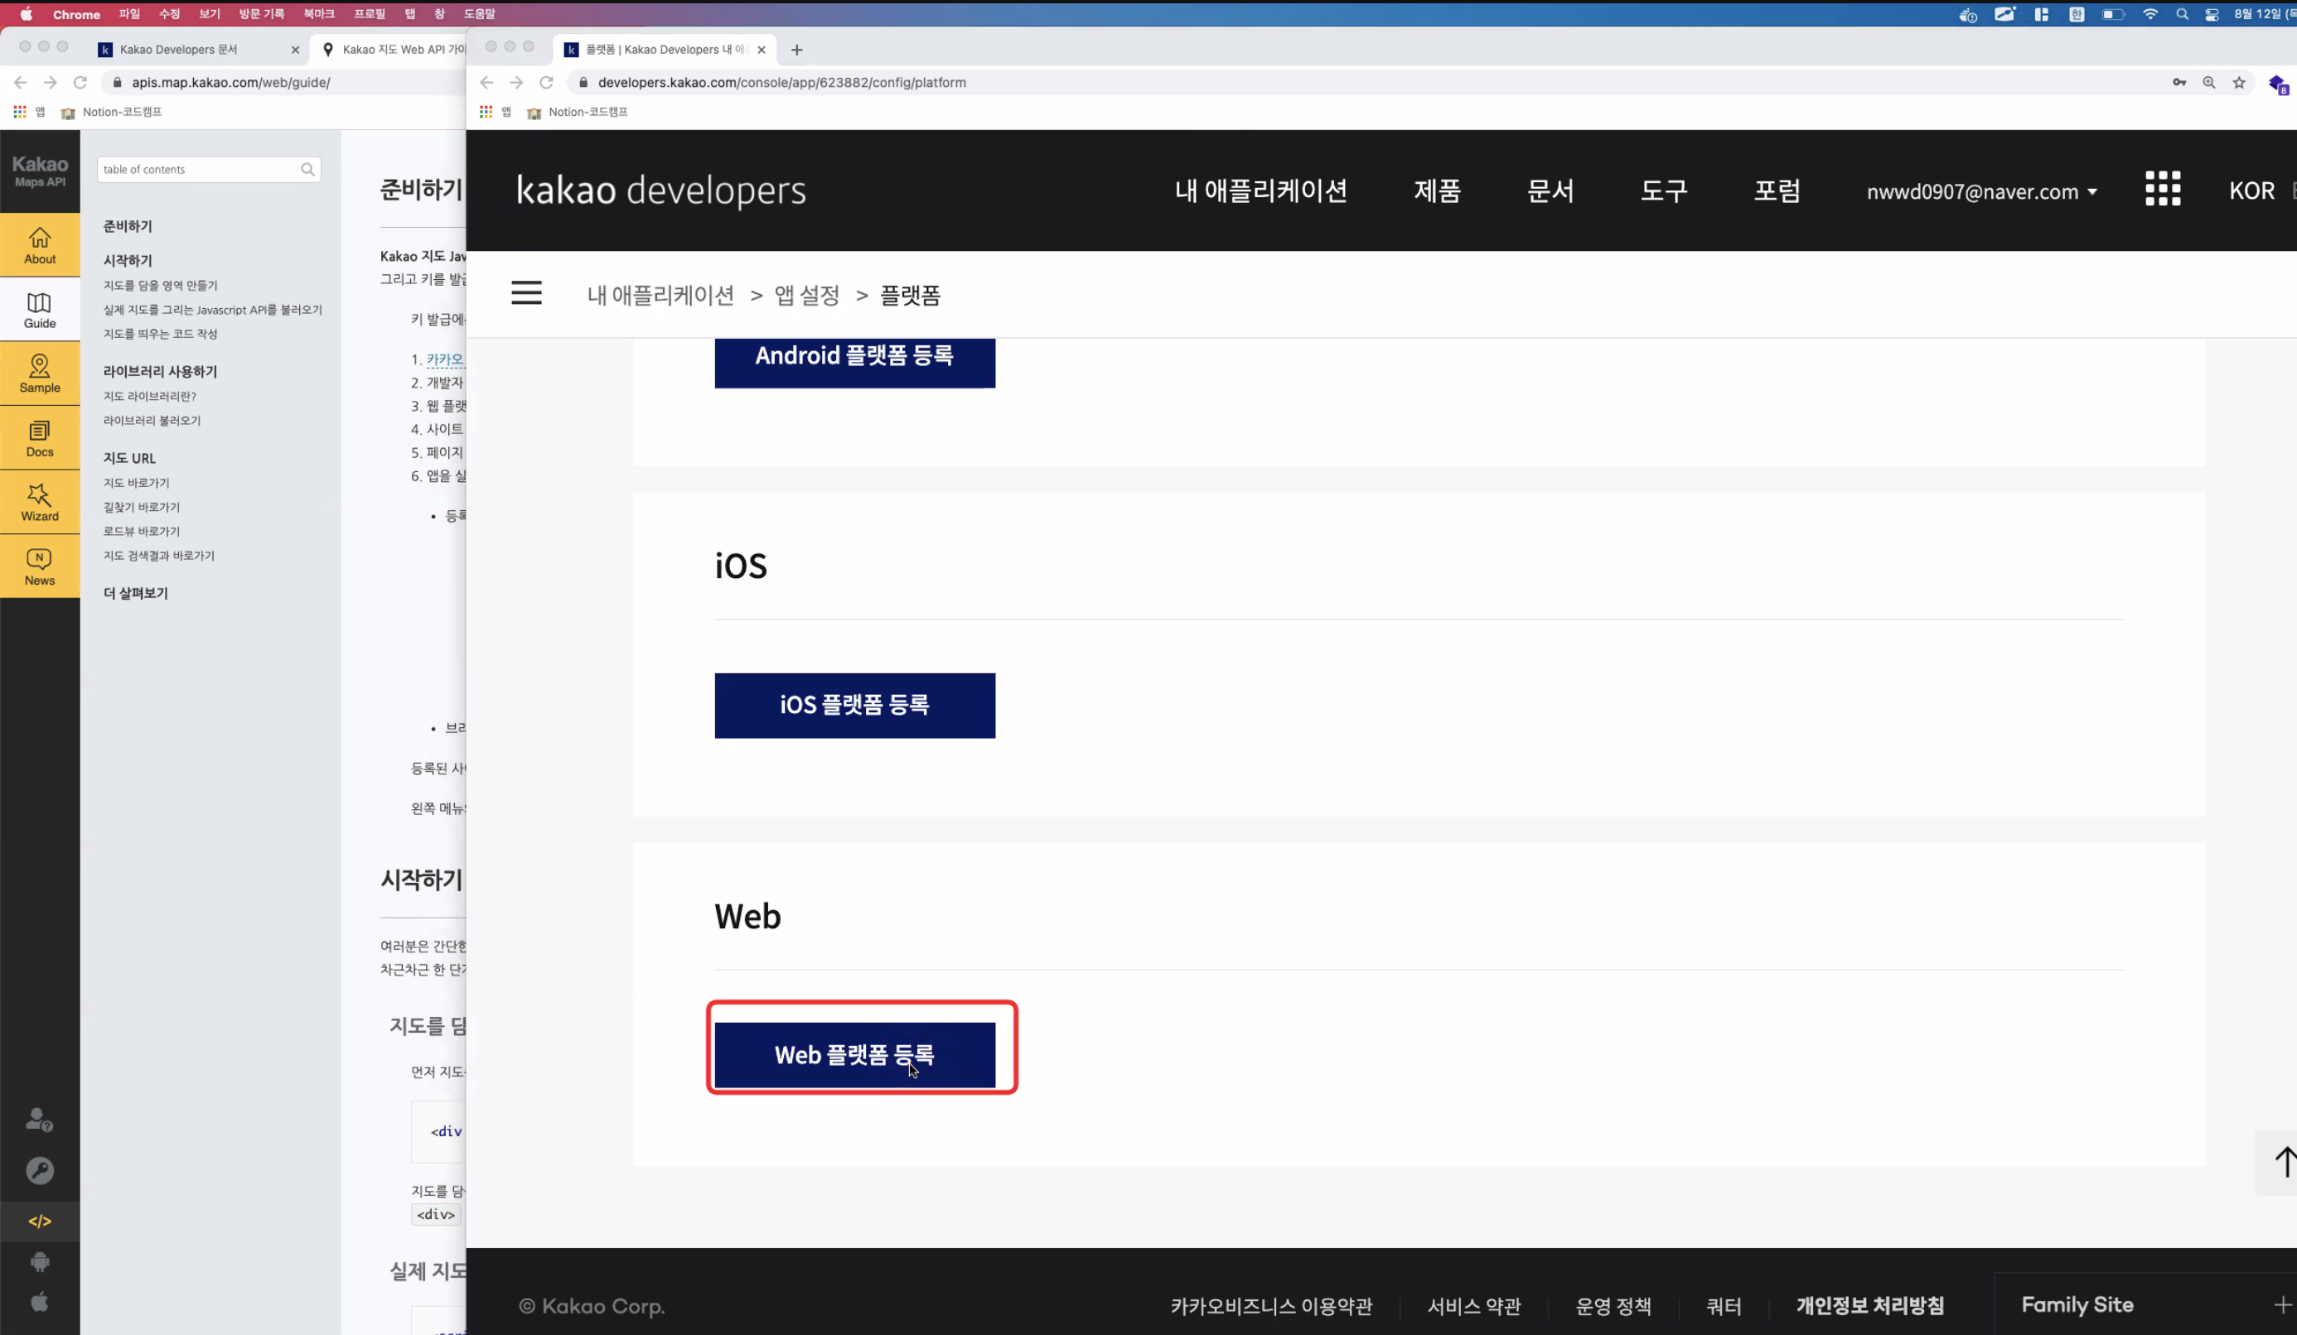
Task: Click the key icon in Maps sidebar
Action: (x=39, y=1170)
